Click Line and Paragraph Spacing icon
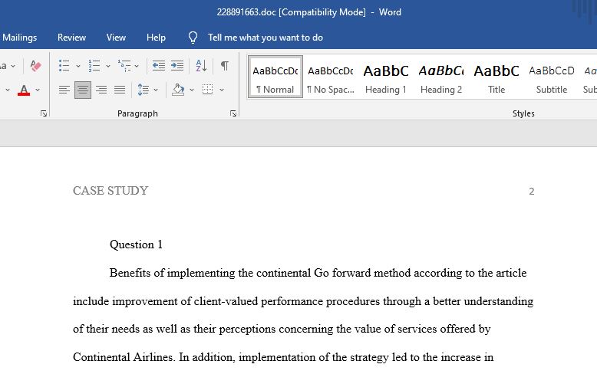The height and width of the screenshot is (374, 597). pos(143,90)
